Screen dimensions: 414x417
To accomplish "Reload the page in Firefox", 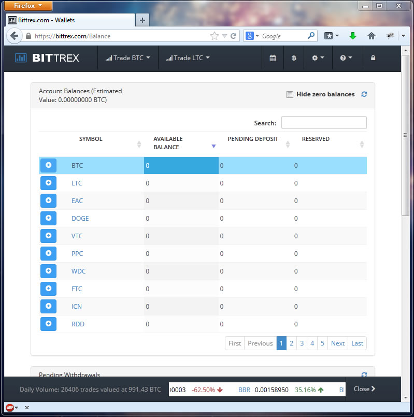I will [x=233, y=36].
